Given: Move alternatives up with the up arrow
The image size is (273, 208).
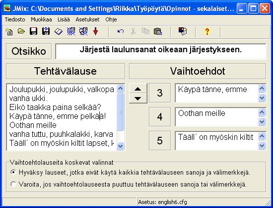Looking at the screenshot, I should click(138, 89).
